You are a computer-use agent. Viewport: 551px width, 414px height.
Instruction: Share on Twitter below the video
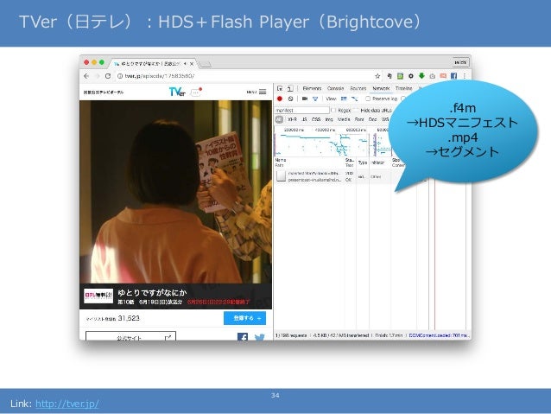260,337
